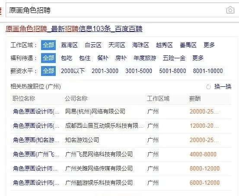Viewport: 239px width, 196px height.
Task: Click the refresh icon beside 换一换
Action: [x=208, y=87]
